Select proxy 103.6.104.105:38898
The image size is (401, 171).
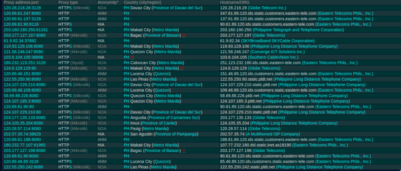[24, 57]
